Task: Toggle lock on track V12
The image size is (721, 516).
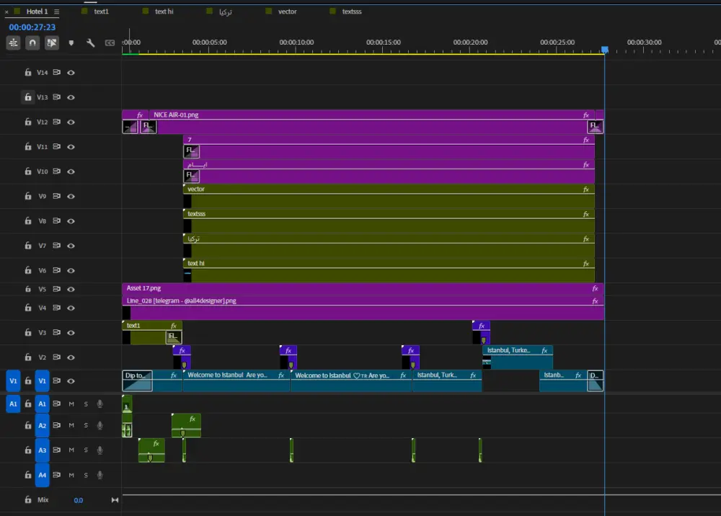Action: [28, 122]
